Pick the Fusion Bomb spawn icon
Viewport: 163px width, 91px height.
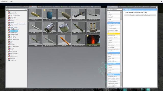click(x=50, y=28)
